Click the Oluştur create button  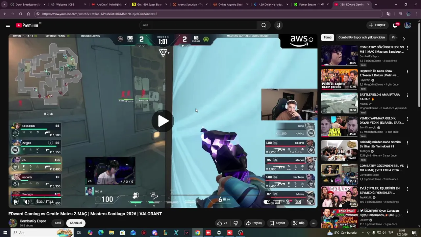coord(377,25)
